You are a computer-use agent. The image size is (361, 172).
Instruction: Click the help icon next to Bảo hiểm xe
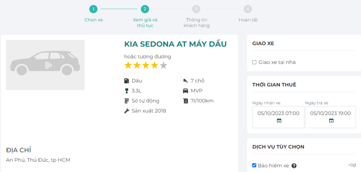tap(294, 166)
